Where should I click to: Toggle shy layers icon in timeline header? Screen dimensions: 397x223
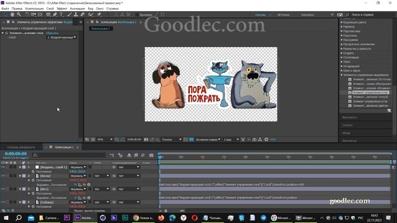coord(129,155)
